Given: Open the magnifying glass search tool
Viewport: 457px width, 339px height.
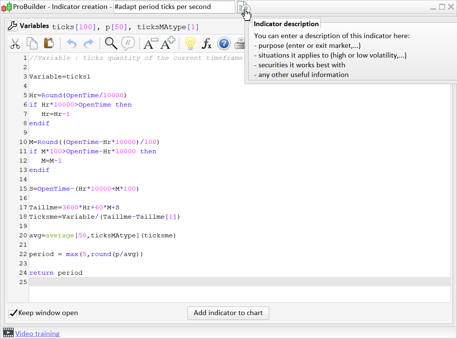Looking at the screenshot, I should click(111, 44).
